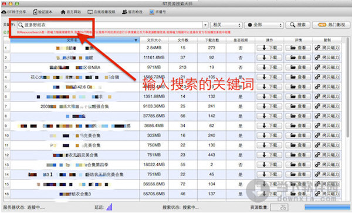This screenshot has width=352, height=213.
Task: View details of the 18022.4MB row
Action: click(298, 164)
